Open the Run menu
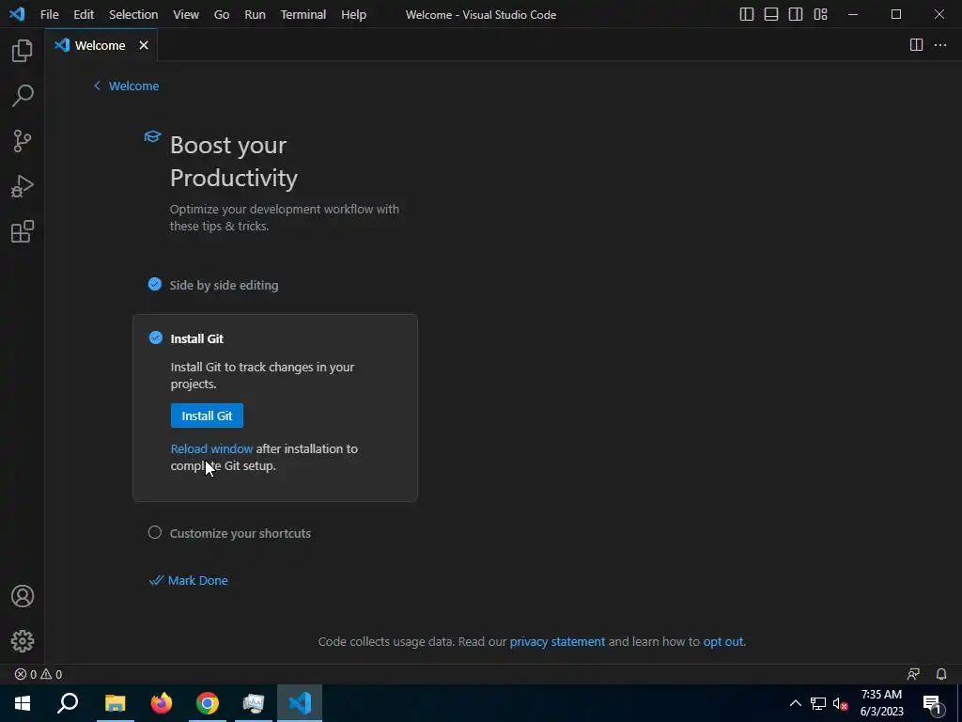Viewport: 962px width, 722px height. [255, 14]
